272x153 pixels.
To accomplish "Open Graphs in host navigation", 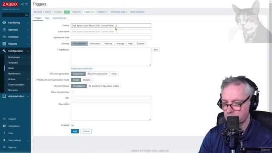I will coord(102,12).
